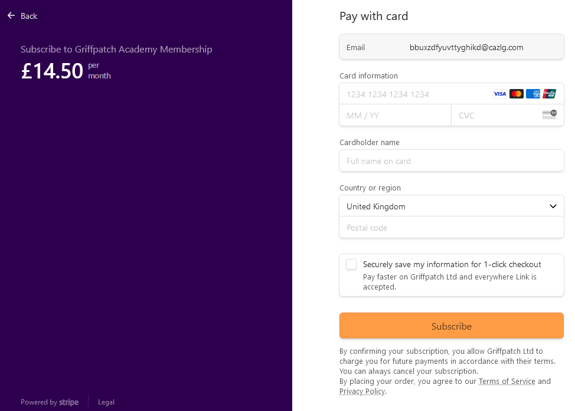The width and height of the screenshot is (575, 411).
Task: Focus the Full name on card field
Action: click(x=452, y=161)
